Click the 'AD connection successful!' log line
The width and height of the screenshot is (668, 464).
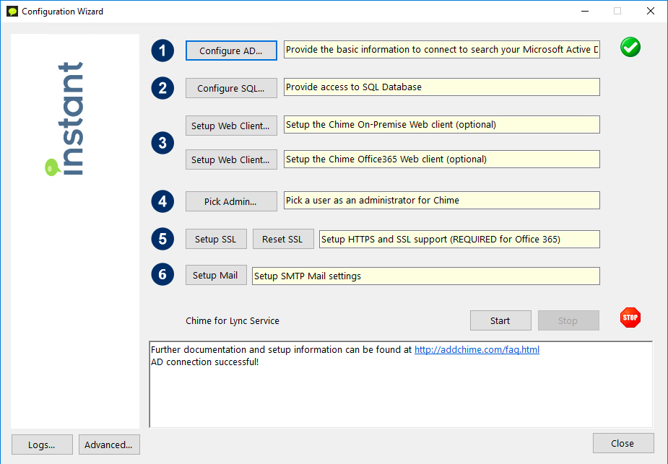click(x=205, y=362)
